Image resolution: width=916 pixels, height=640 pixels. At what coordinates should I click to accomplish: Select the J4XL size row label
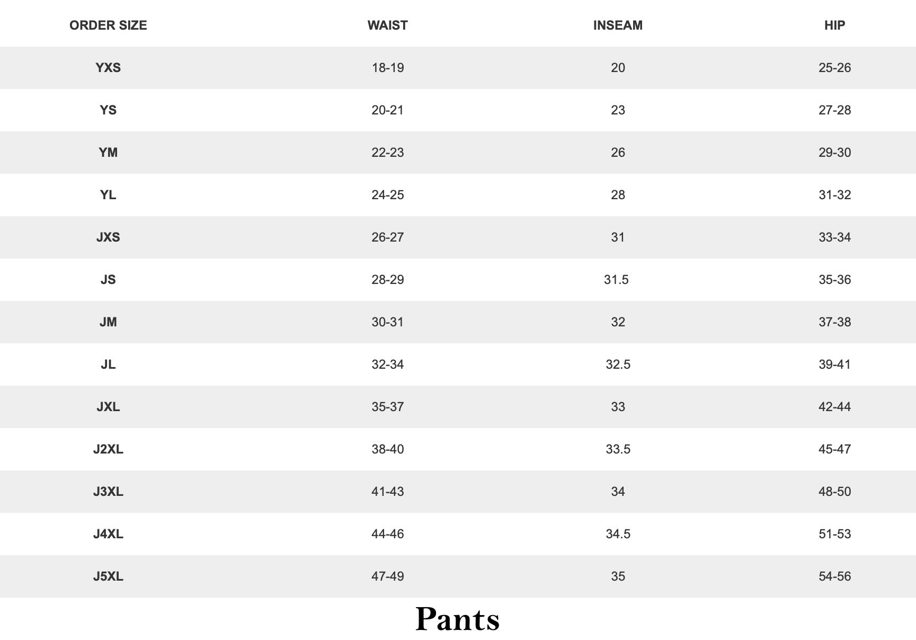coord(108,534)
